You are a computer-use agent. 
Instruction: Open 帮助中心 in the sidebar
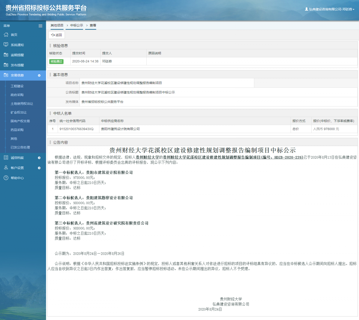[17, 178]
